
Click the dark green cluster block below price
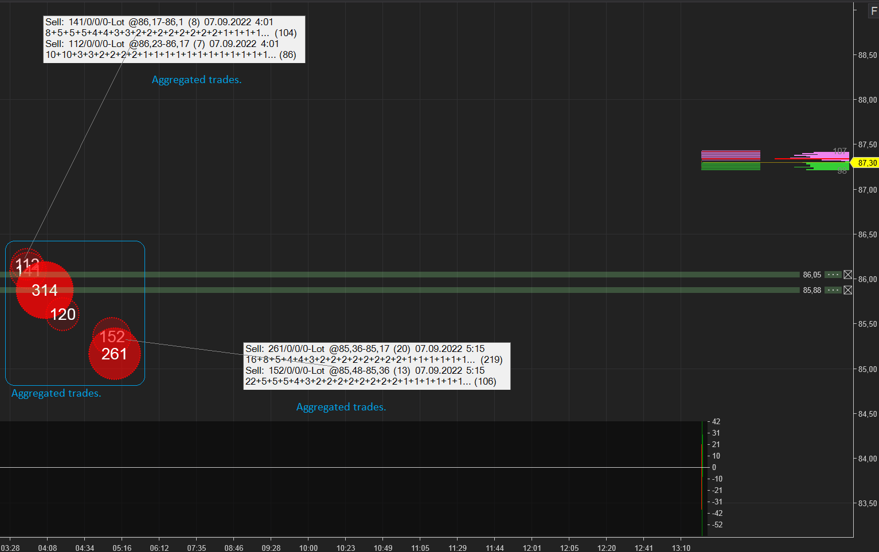(730, 166)
